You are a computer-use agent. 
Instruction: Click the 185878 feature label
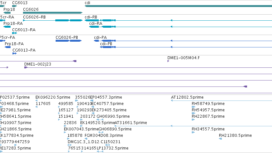tap(75, 136)
